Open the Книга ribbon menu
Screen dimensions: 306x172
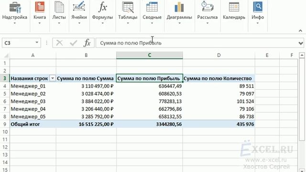coord(40,13)
